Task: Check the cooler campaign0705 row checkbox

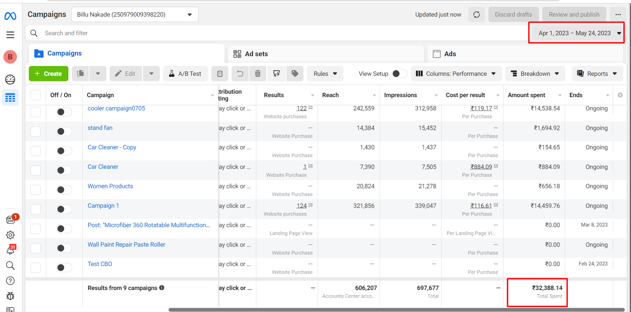Action: pos(36,112)
